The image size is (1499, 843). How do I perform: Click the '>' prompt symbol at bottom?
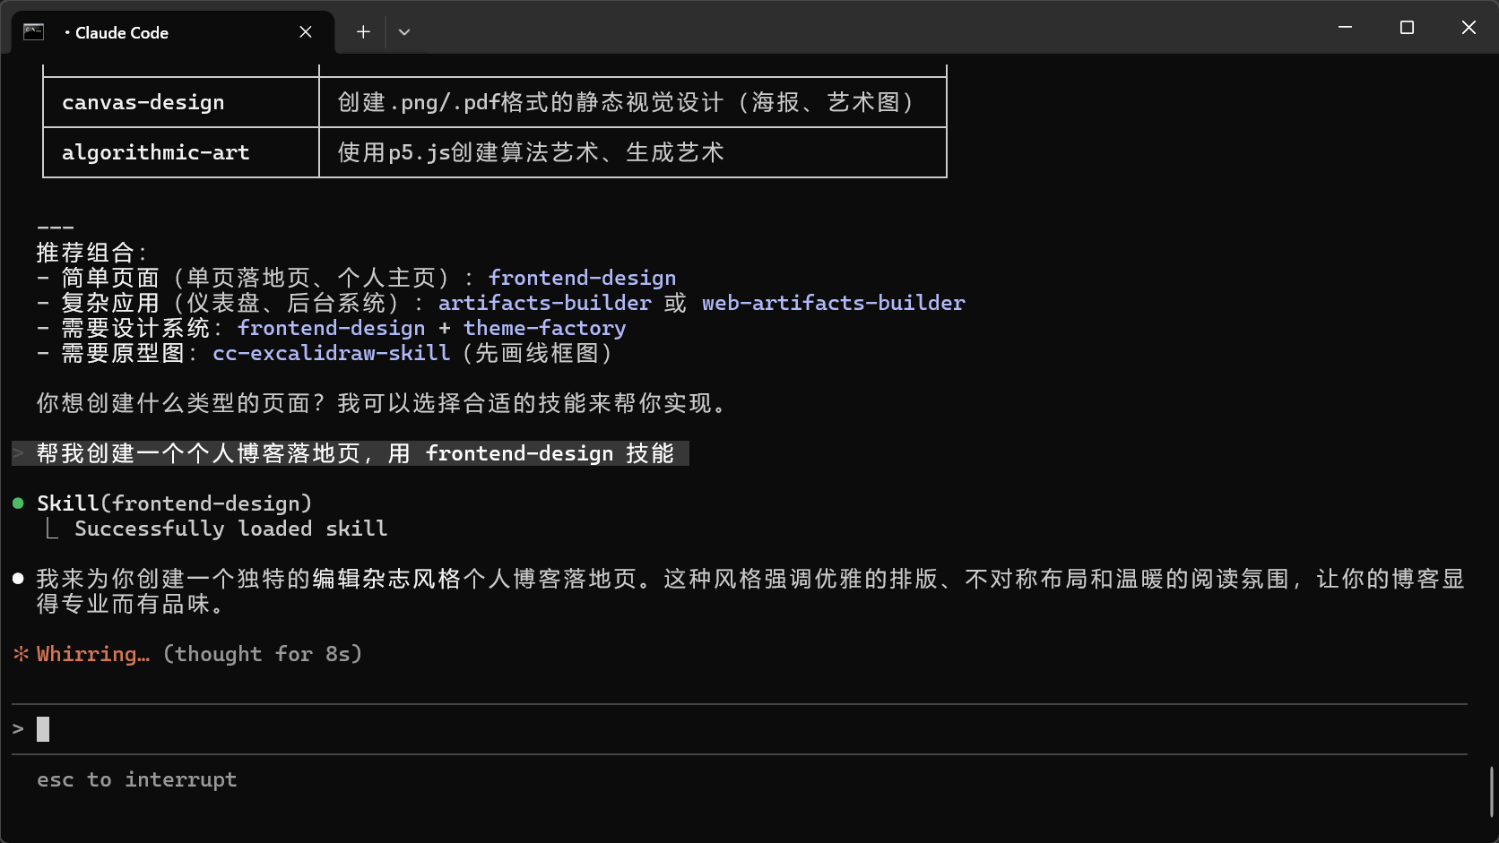click(18, 728)
